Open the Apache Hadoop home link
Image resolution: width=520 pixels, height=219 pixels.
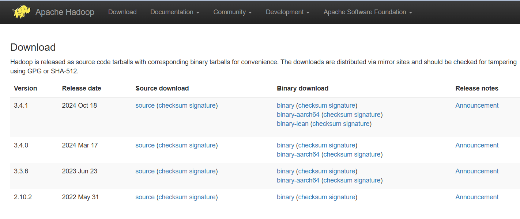(65, 12)
